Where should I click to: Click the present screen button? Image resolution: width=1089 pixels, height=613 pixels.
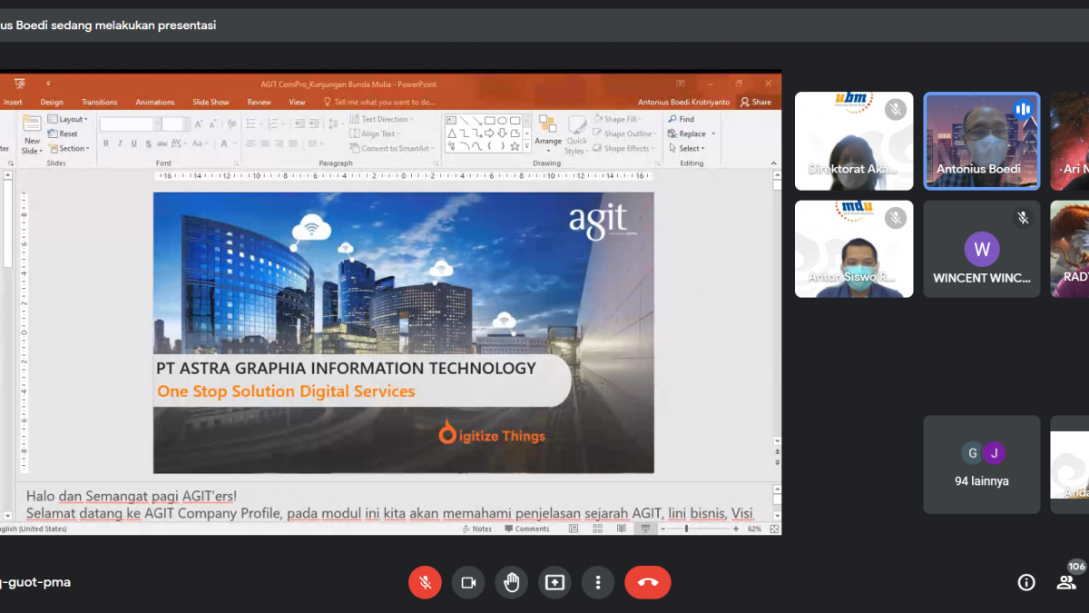point(554,582)
